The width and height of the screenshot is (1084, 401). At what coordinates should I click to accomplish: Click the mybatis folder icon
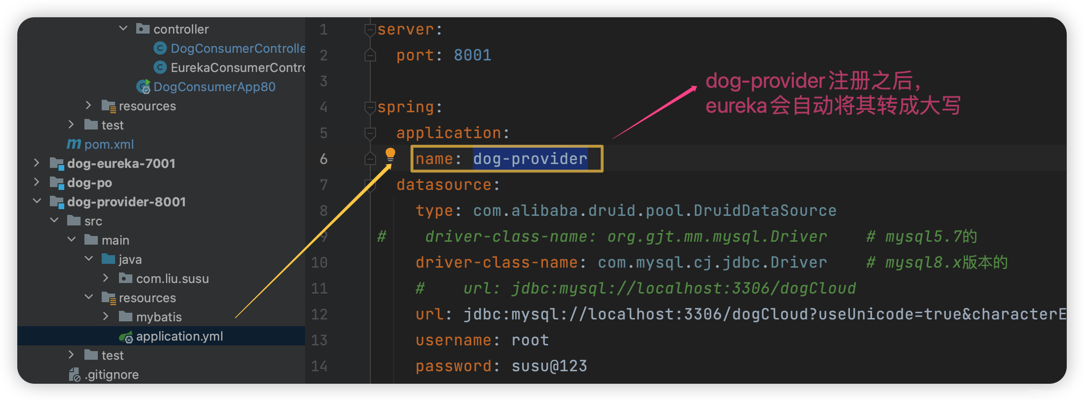click(126, 317)
